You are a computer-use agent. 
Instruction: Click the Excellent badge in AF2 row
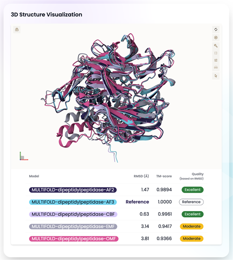click(193, 190)
